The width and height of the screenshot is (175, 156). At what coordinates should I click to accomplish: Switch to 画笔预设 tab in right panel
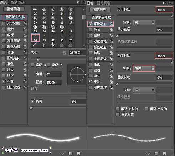103,3
